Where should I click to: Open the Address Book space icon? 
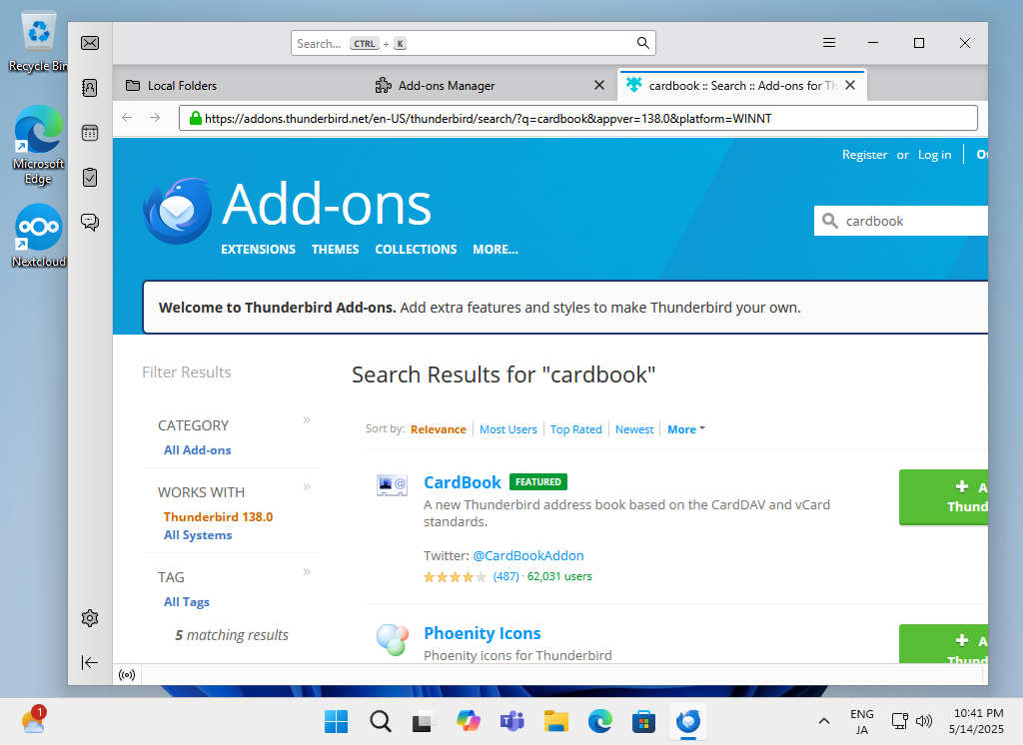point(90,88)
